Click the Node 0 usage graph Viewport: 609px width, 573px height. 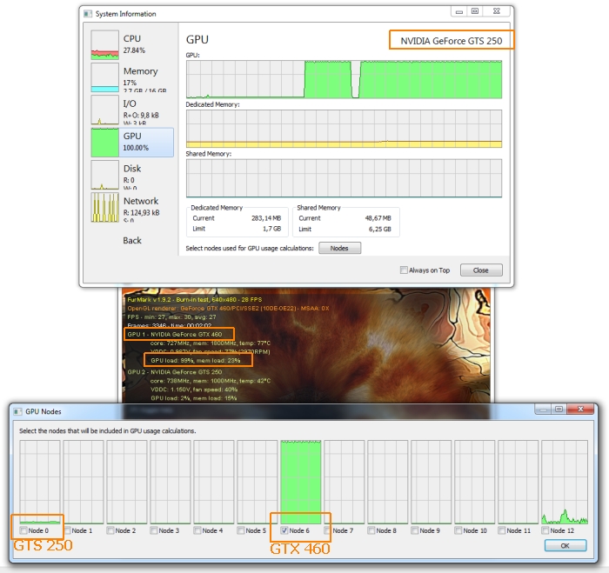(x=40, y=482)
